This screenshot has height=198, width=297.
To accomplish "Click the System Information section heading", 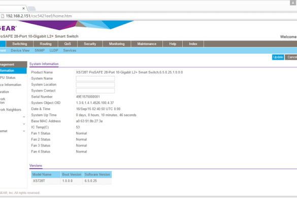I will (44, 64).
